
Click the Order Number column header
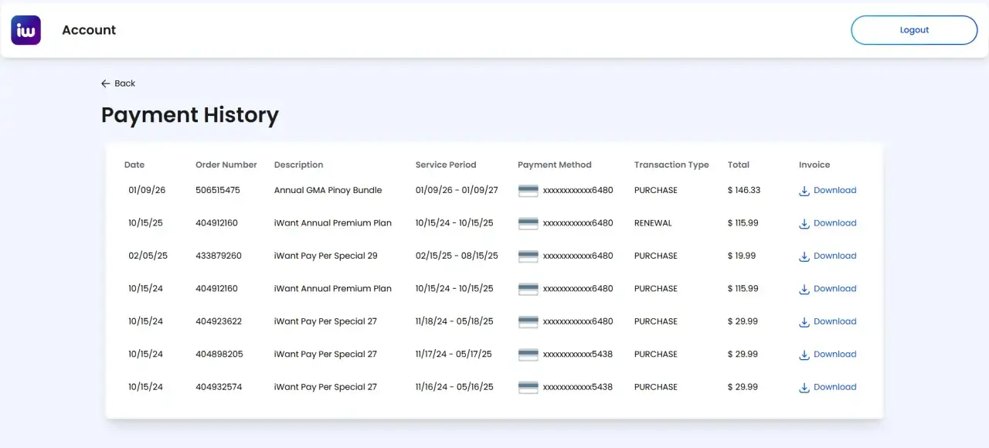pyautogui.click(x=226, y=165)
